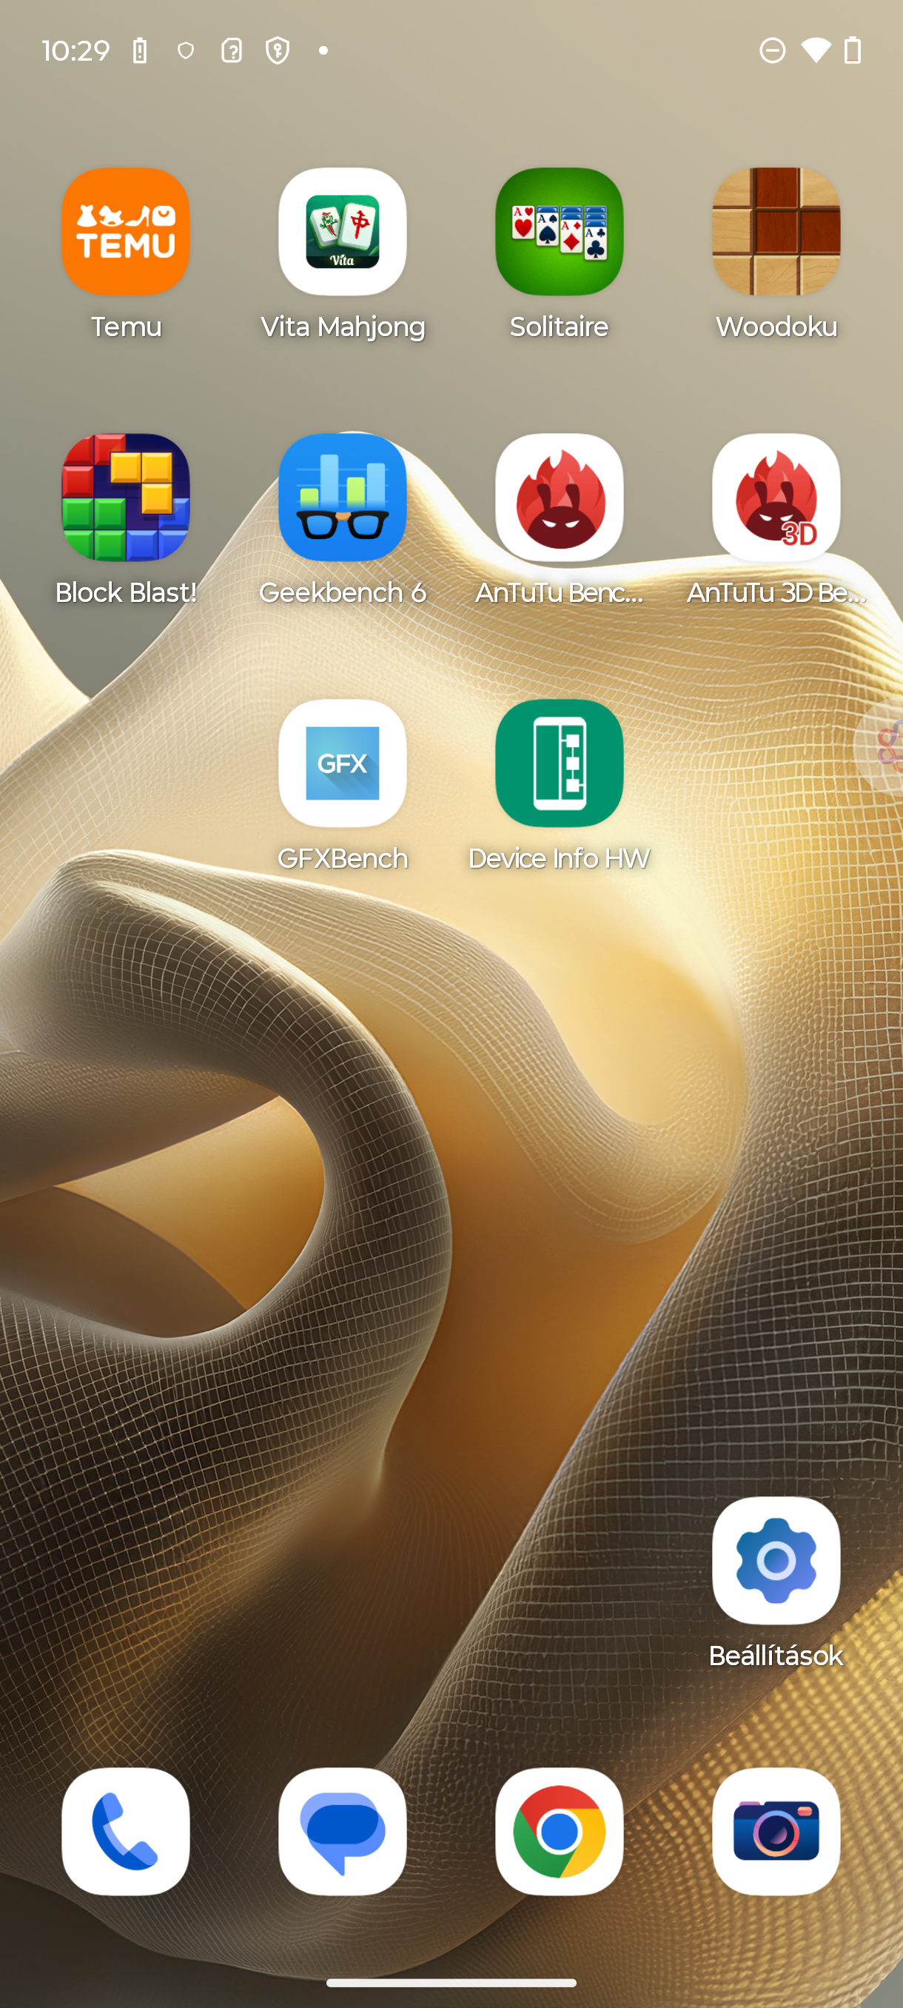Tap the Block Blast! label
The image size is (903, 2008).
pos(125,592)
